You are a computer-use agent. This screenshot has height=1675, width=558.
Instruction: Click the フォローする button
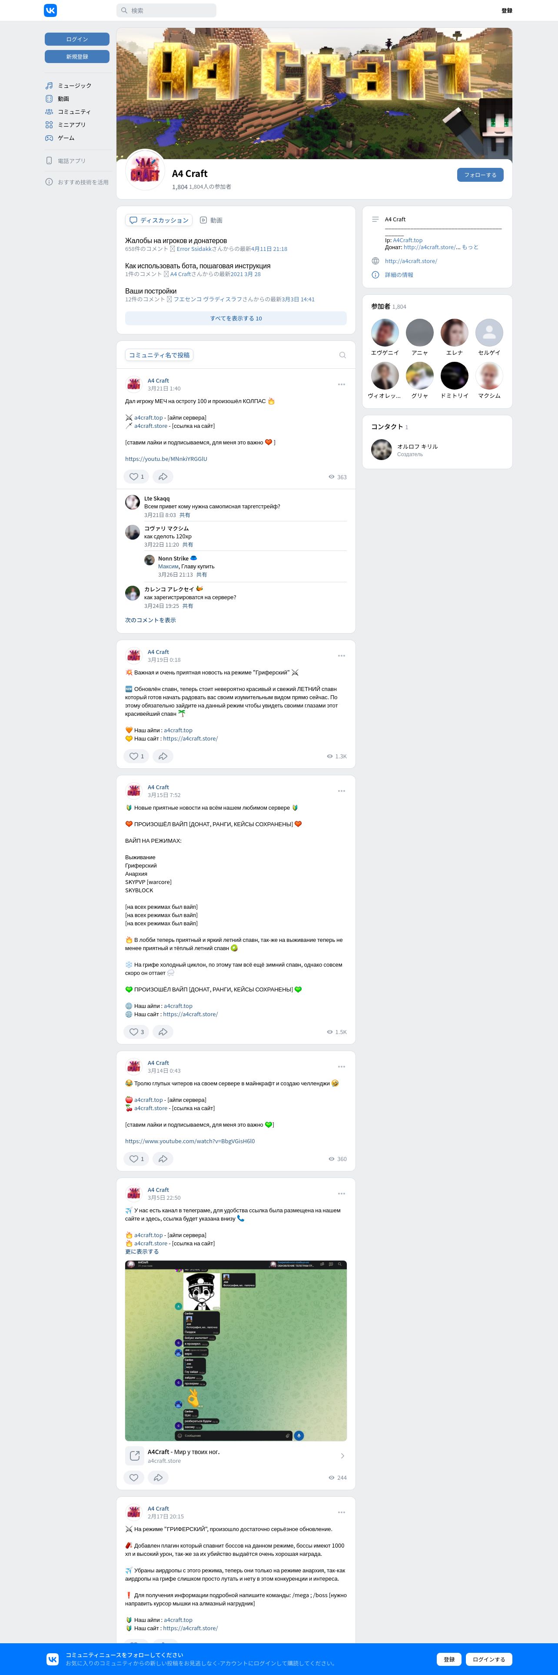coord(480,175)
